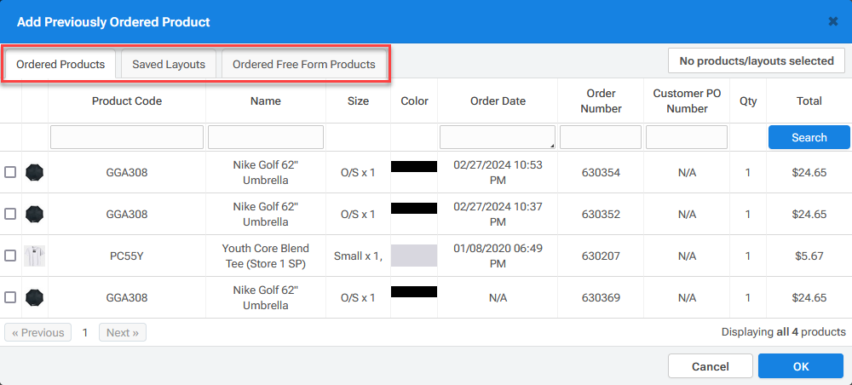The height and width of the screenshot is (385, 852).
Task: Click the Product Code column header
Action: point(127,101)
